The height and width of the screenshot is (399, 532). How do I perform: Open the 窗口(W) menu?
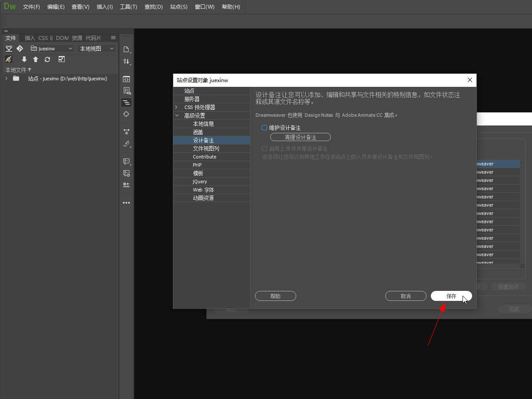(x=205, y=7)
